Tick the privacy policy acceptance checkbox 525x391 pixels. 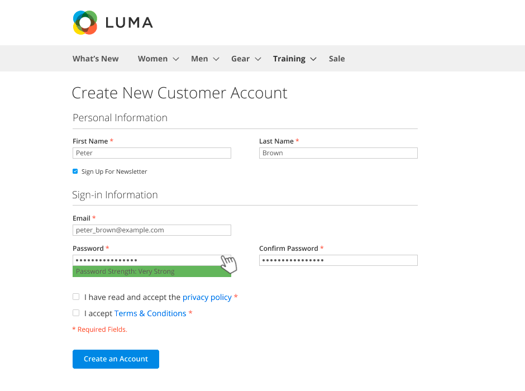coord(76,297)
